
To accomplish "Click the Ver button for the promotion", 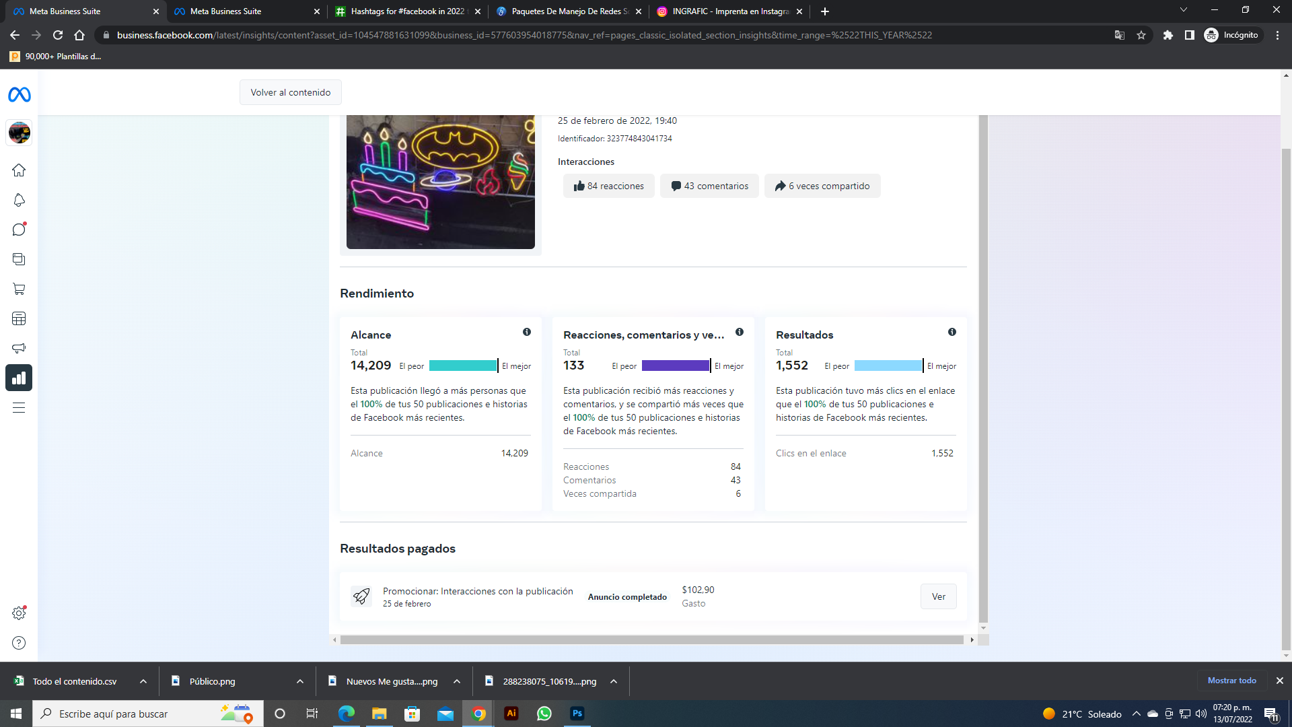I will (x=939, y=596).
